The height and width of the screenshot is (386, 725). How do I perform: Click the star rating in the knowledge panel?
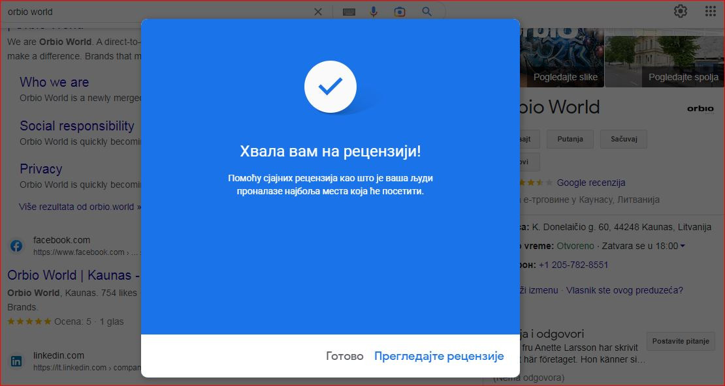pos(536,183)
